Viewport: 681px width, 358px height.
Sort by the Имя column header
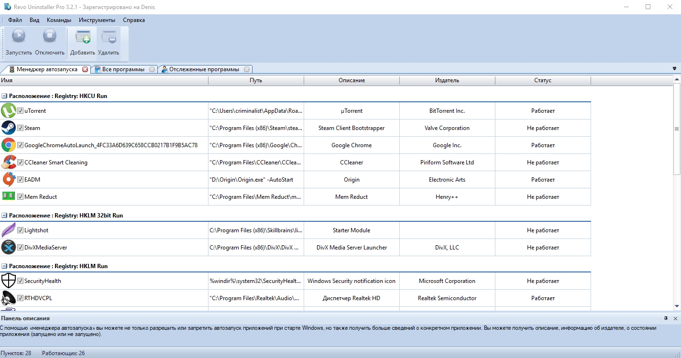point(104,80)
